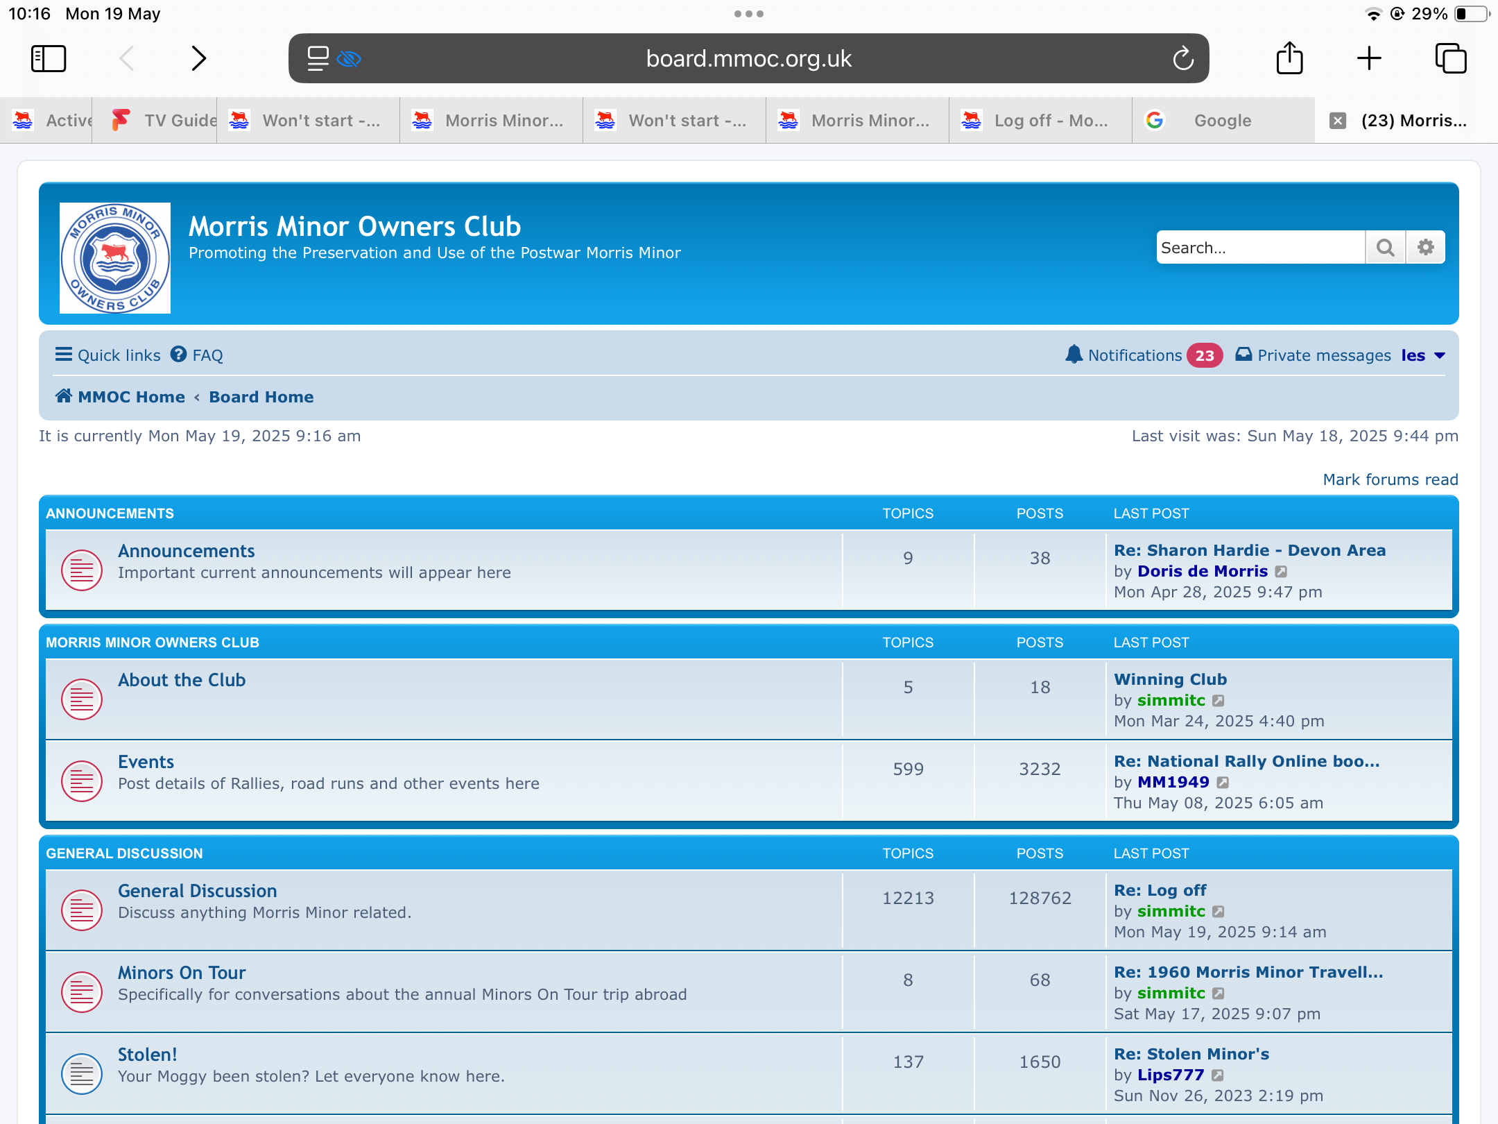Go forward with the forward arrow
This screenshot has height=1124, width=1498.
(198, 58)
